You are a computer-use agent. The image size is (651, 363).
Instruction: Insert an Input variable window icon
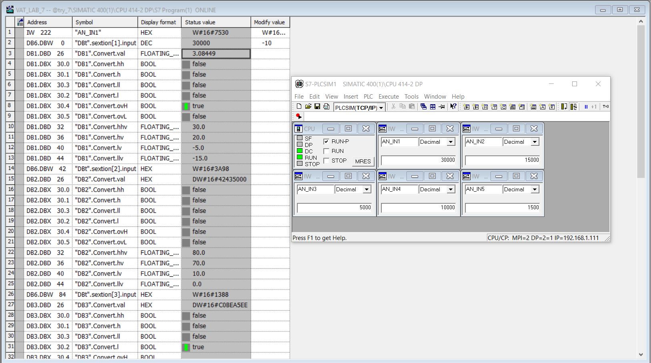click(467, 107)
